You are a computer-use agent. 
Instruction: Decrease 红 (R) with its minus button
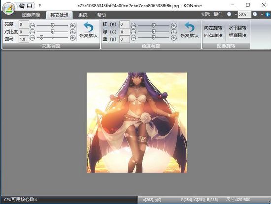133,26
